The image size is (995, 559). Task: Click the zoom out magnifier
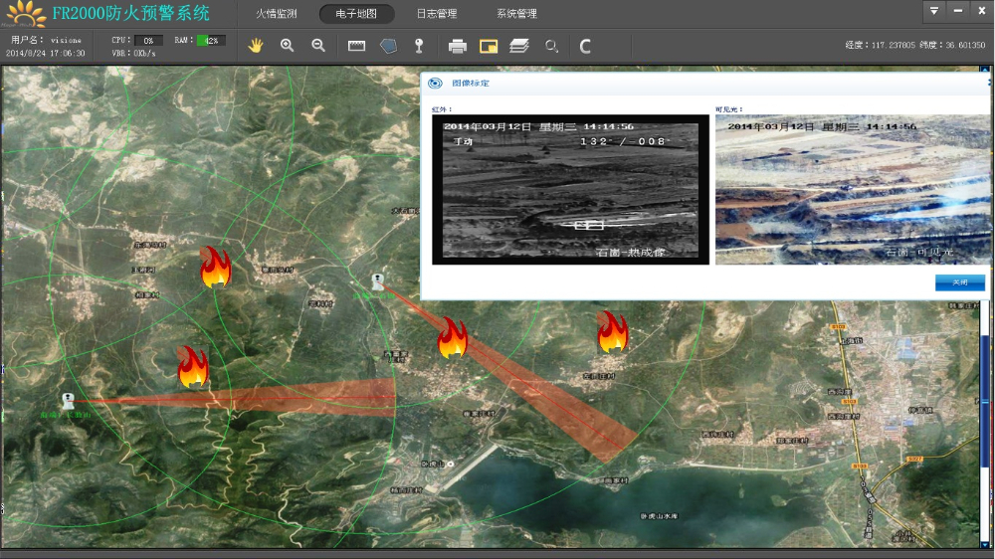318,45
